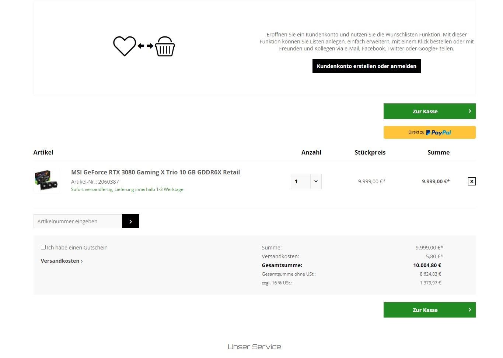Image resolution: width=503 pixels, height=358 pixels.
Task: Expand the Versandkosten link
Action: (62, 261)
